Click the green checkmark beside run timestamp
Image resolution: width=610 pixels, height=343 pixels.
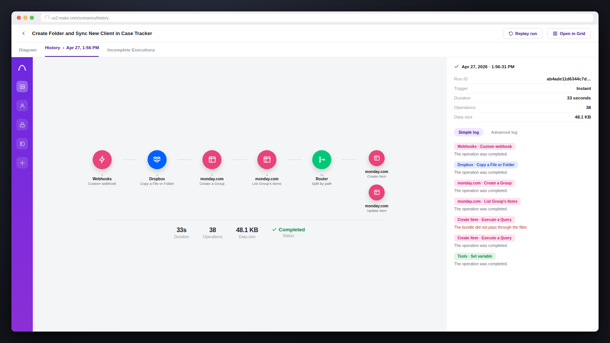click(456, 67)
